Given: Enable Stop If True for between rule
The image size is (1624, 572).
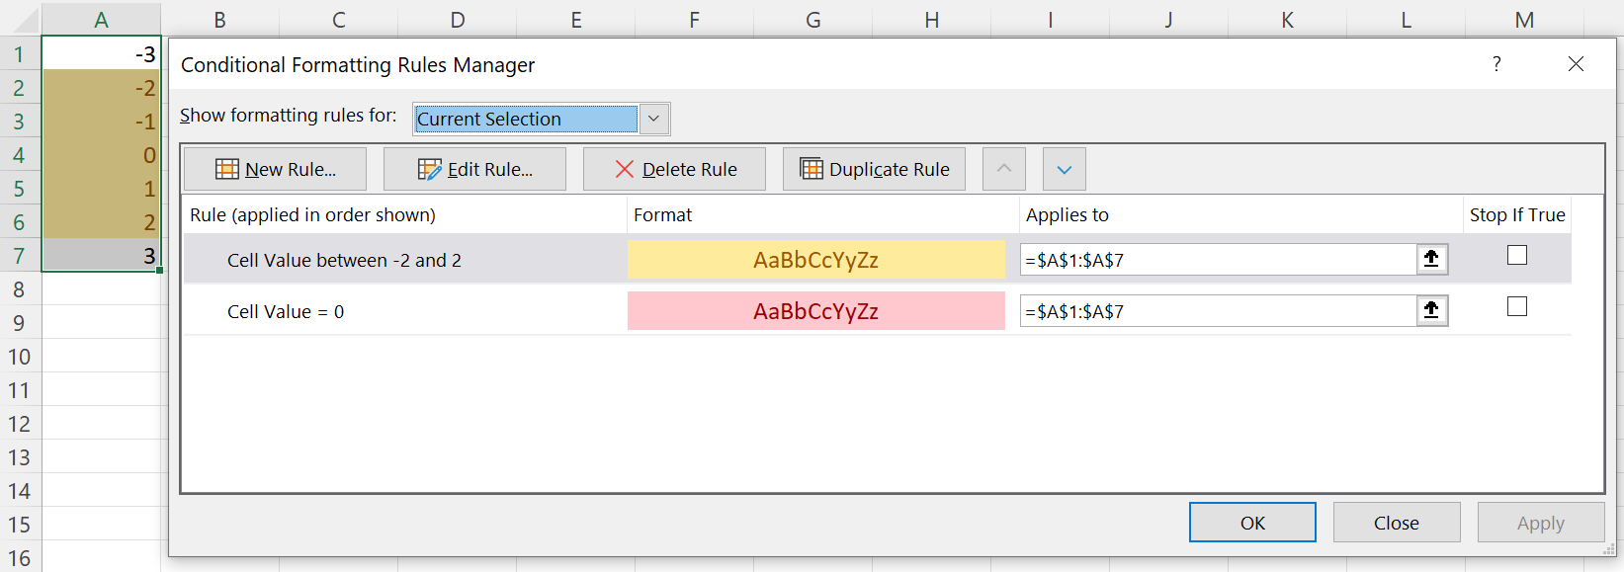Looking at the screenshot, I should (1516, 255).
